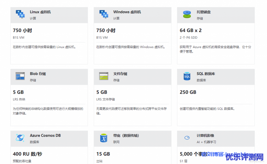Select the file storage icon
Viewport: 267px width, 164px height.
click(x=104, y=76)
